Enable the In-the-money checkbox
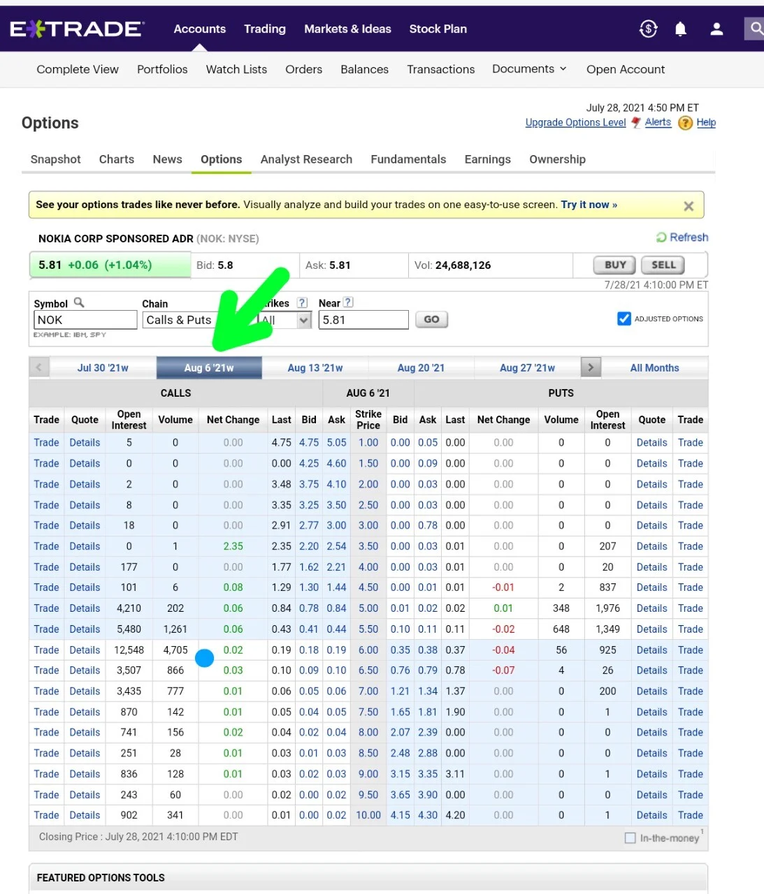Viewport: 764px width, 894px height. coord(630,837)
